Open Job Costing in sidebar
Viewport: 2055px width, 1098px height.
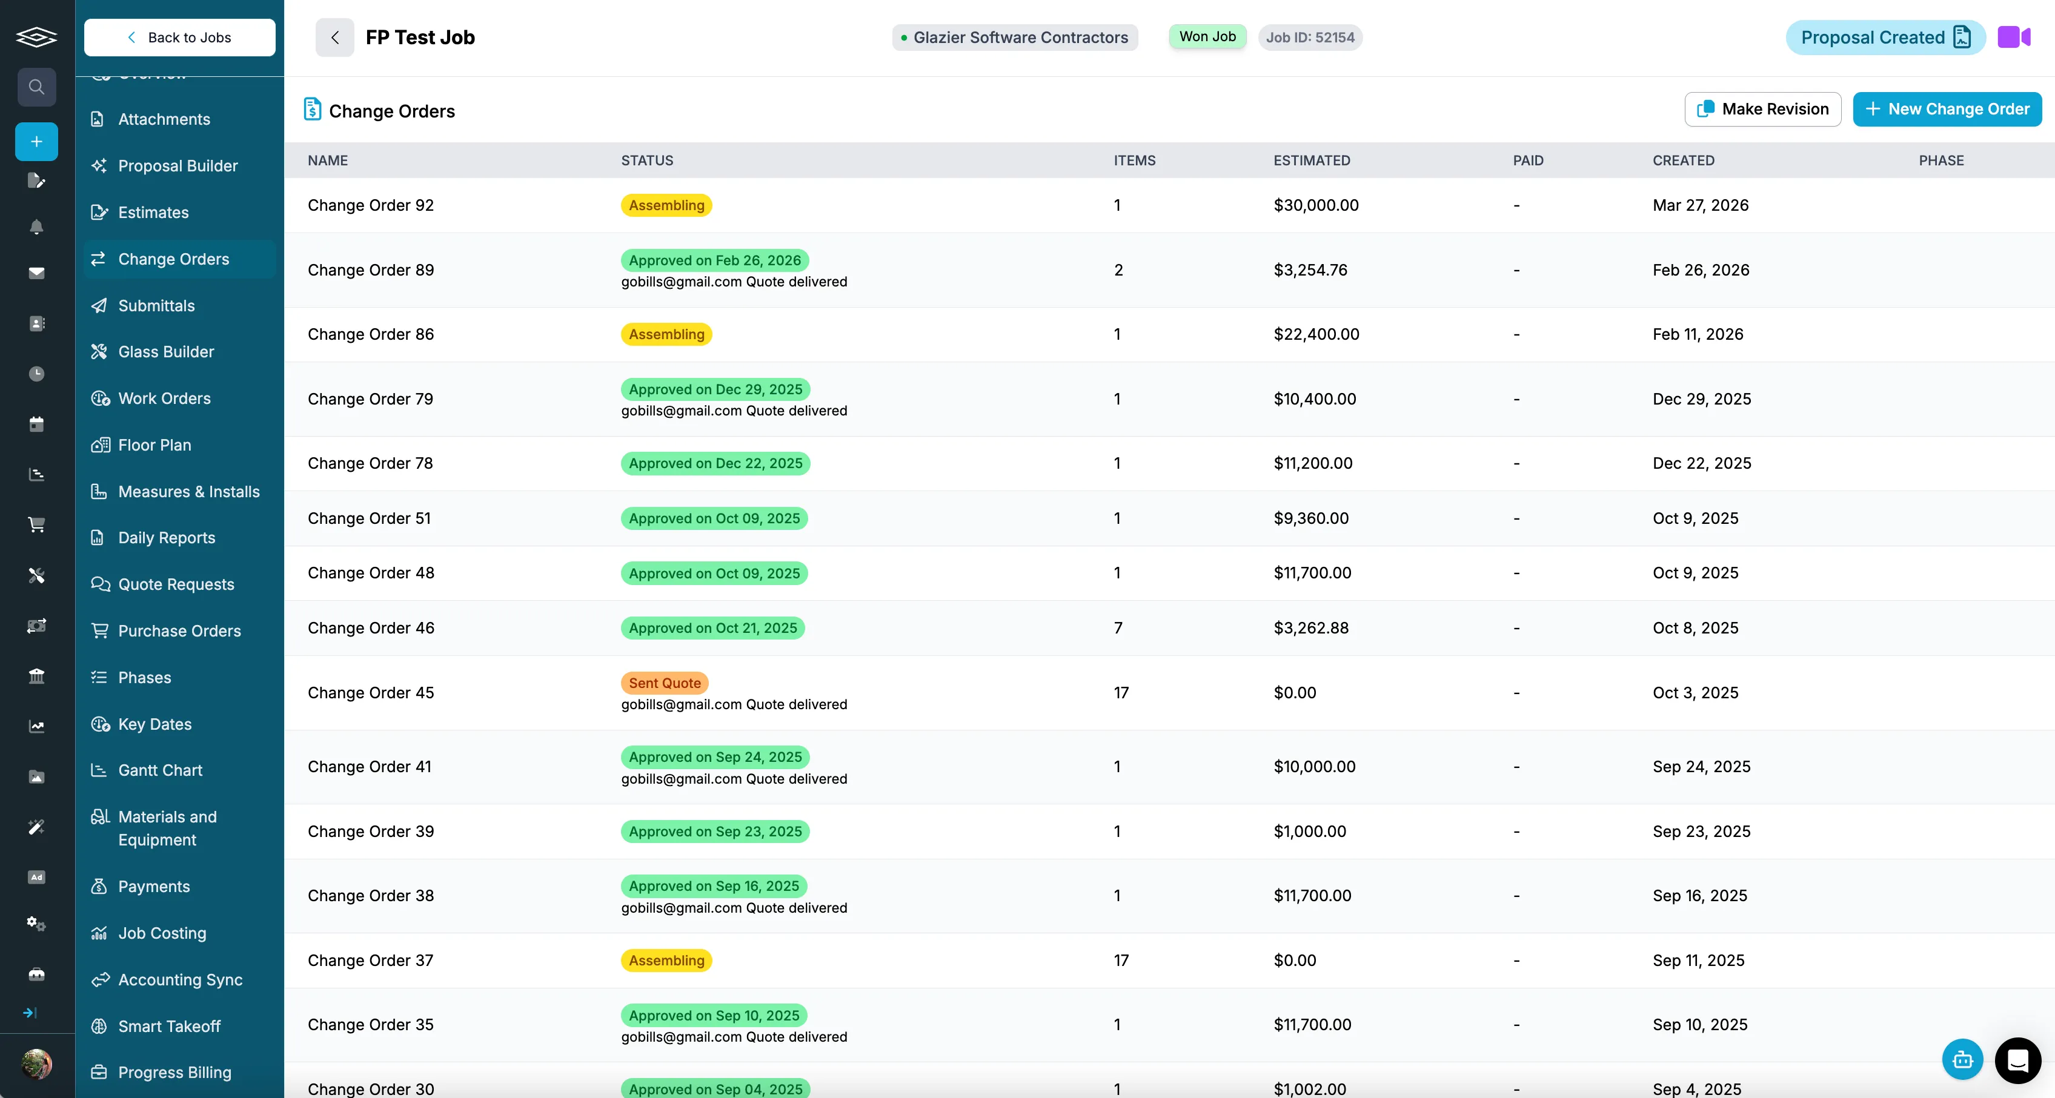pos(179,933)
